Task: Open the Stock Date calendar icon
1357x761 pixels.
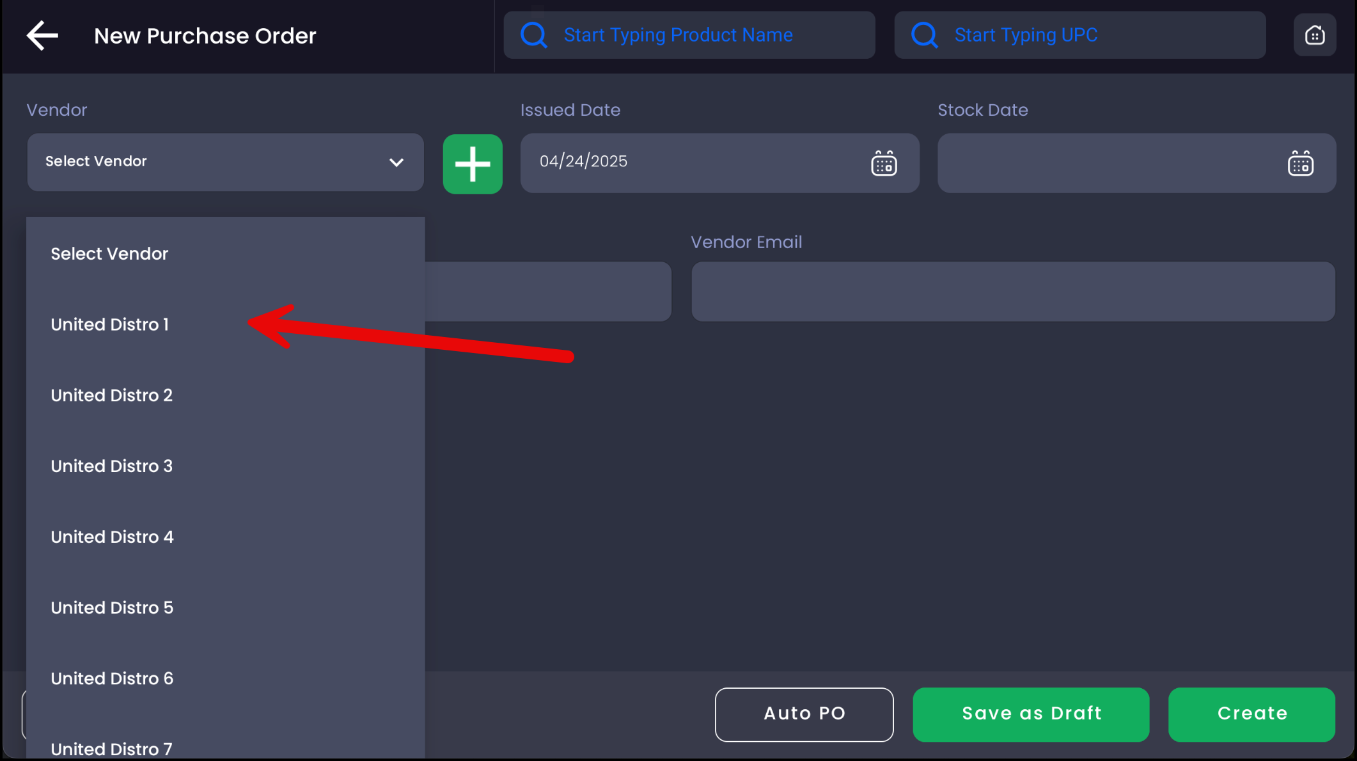Action: tap(1300, 164)
